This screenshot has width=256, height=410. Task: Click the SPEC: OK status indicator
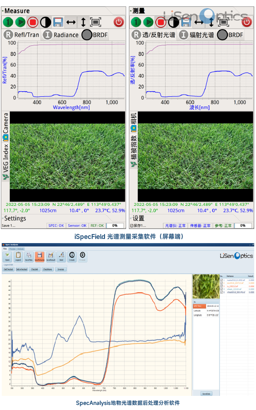tap(56, 226)
